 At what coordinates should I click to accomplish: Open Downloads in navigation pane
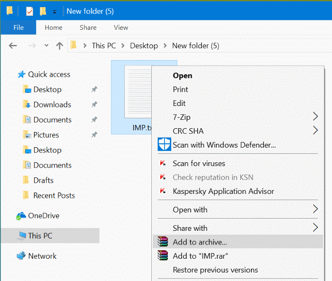(x=52, y=105)
